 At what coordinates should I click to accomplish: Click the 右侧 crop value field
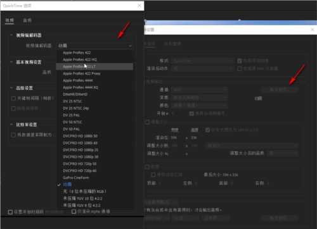pos(268,183)
